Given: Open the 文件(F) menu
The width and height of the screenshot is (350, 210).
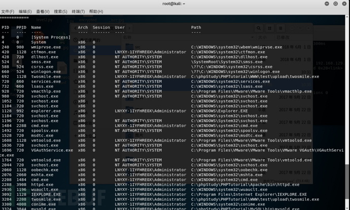Looking at the screenshot, I should [x=8, y=11].
